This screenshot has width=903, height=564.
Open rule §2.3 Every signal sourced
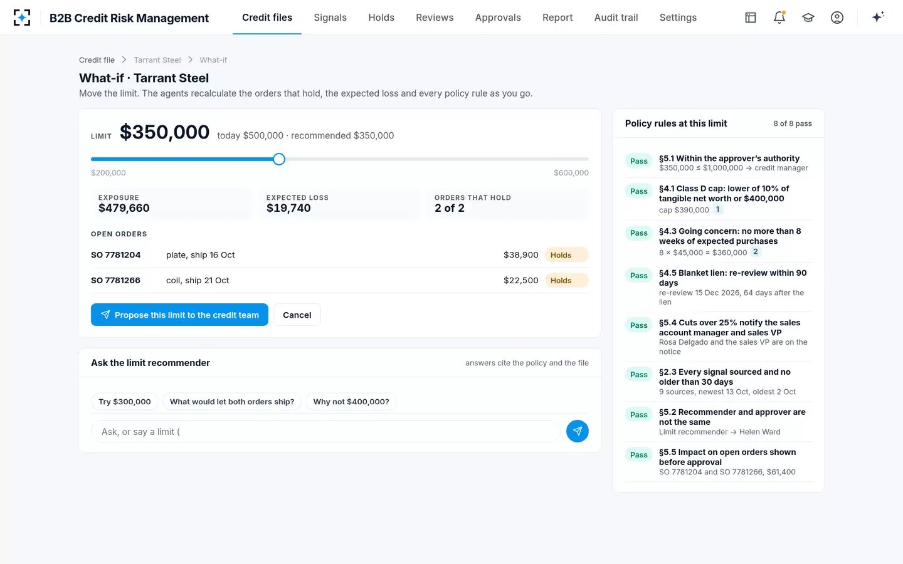point(719,382)
